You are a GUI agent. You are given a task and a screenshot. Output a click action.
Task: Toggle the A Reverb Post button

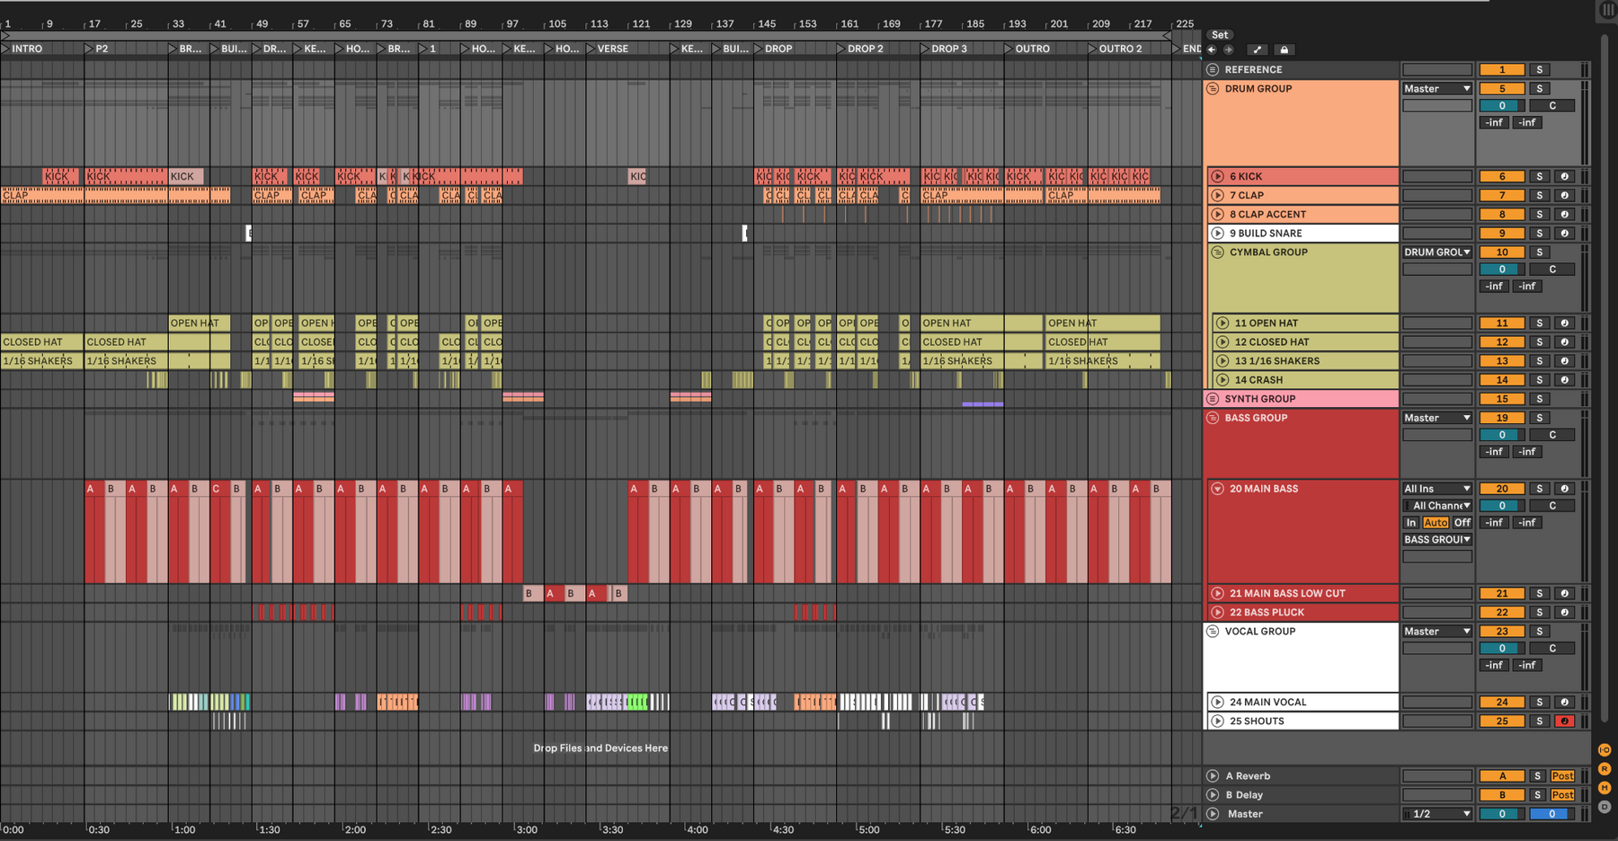point(1562,775)
